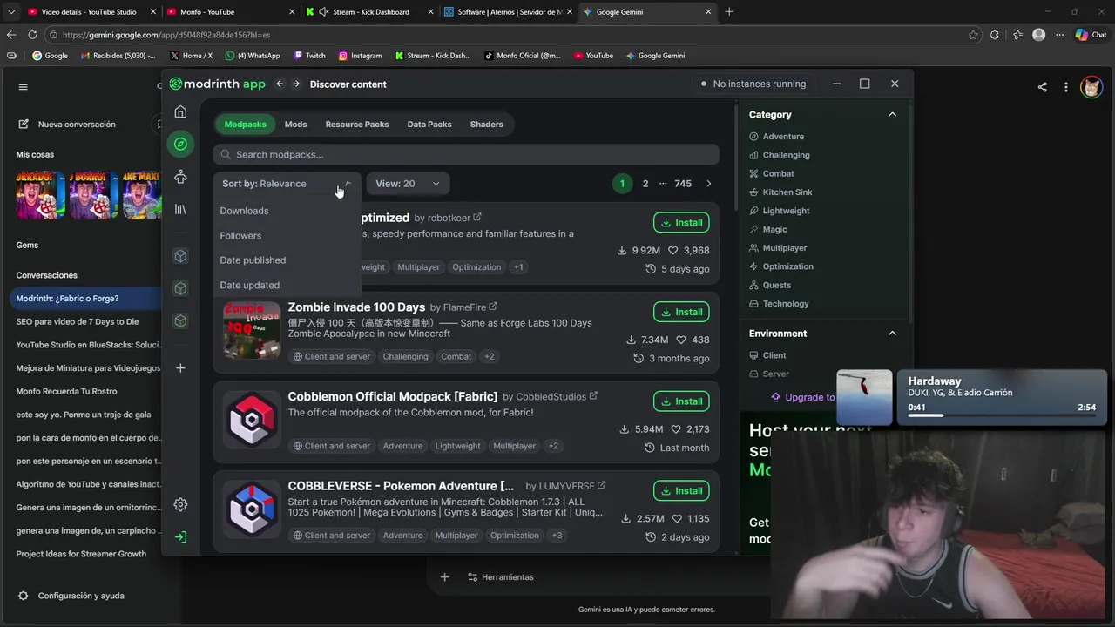The width and height of the screenshot is (1115, 627).
Task: Expand +1 tags on first modpack card
Action: tap(518, 267)
